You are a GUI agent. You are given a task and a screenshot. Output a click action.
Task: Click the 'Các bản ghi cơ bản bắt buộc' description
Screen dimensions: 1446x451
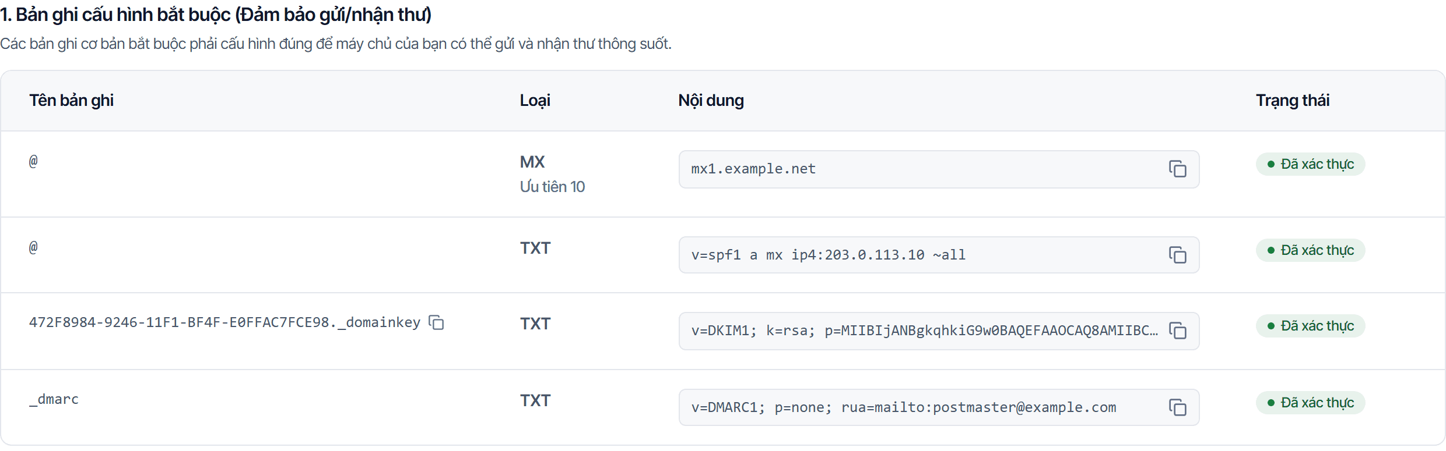(336, 44)
